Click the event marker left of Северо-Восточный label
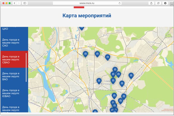This screenshot has height=116, width=174. pos(99,81)
